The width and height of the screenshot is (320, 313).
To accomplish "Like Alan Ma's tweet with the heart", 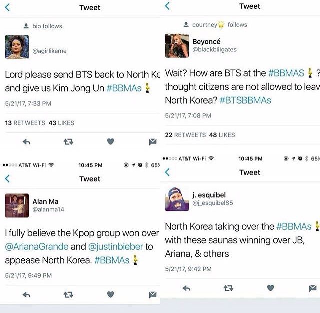I will tap(110, 294).
